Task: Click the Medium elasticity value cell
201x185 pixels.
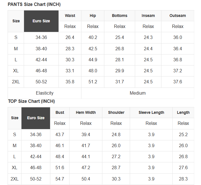Action: (x=138, y=93)
